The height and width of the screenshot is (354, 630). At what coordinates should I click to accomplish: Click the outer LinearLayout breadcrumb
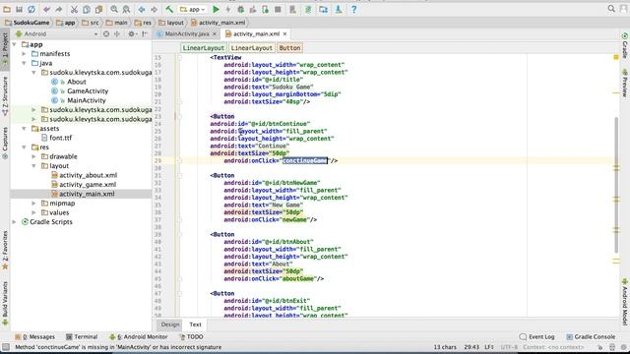204,48
